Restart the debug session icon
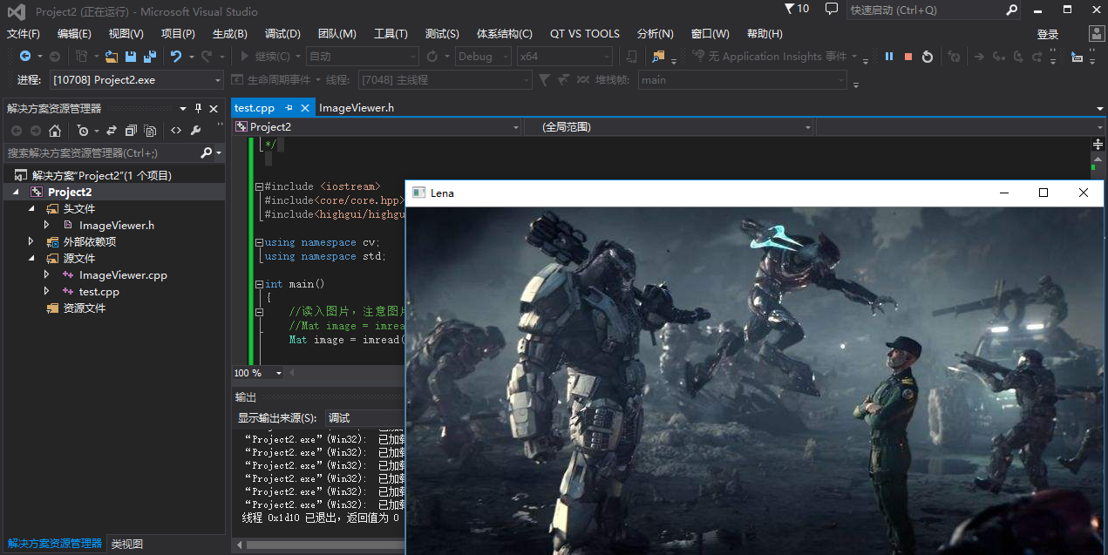 928,56
